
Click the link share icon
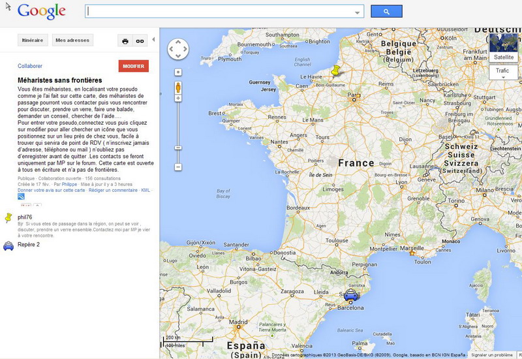tap(140, 41)
